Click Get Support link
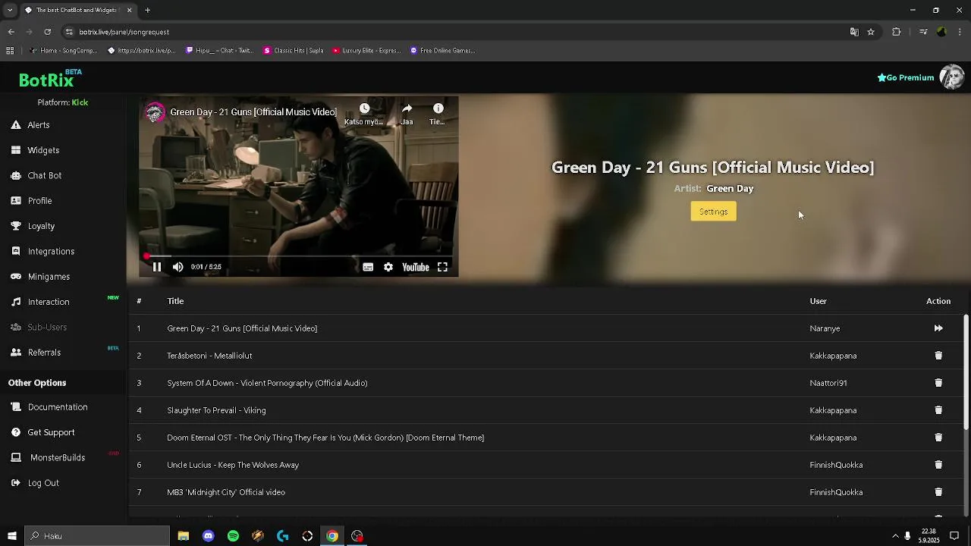Viewport: 971px width, 546px height. click(x=51, y=432)
